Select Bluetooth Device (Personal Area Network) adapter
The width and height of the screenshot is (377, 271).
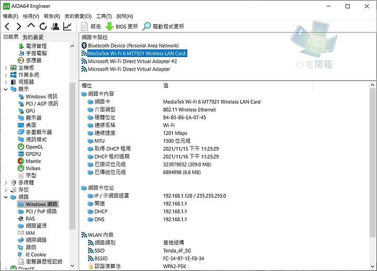pos(133,46)
